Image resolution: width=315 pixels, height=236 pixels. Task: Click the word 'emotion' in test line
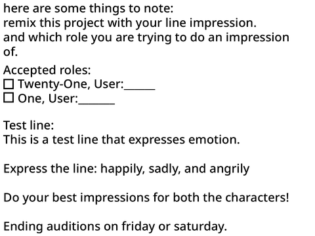pos(214,140)
